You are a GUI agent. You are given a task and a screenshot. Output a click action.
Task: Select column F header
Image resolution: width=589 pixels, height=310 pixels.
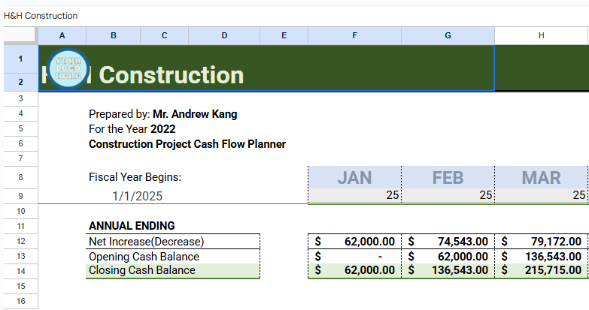pyautogui.click(x=354, y=35)
